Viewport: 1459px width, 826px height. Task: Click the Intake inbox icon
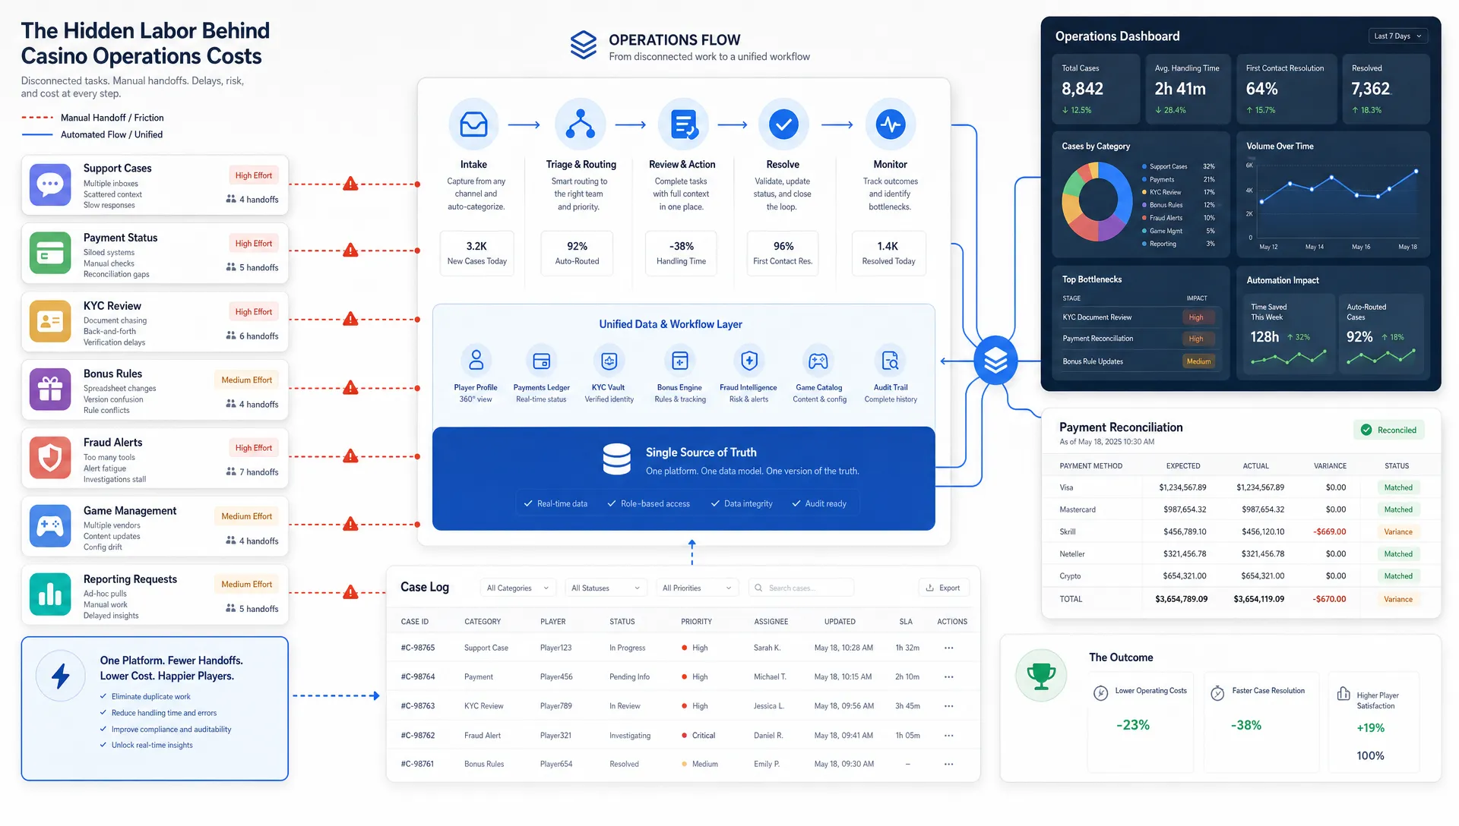[473, 124]
